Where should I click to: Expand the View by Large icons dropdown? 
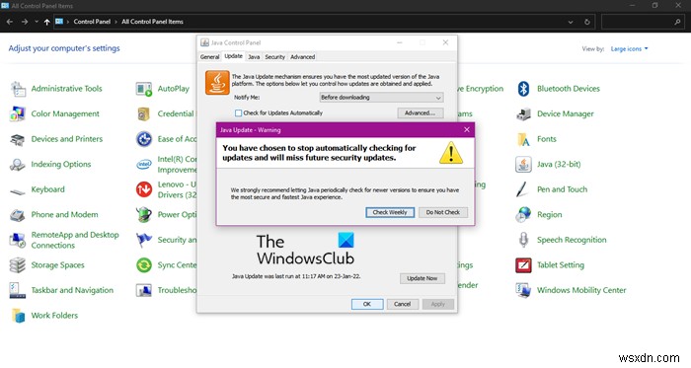[x=630, y=49]
